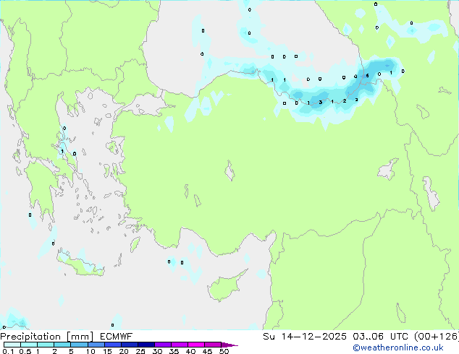Pick the 1–2 mm legend color swatch
This screenshot has height=354, width=459.
pos(46,345)
